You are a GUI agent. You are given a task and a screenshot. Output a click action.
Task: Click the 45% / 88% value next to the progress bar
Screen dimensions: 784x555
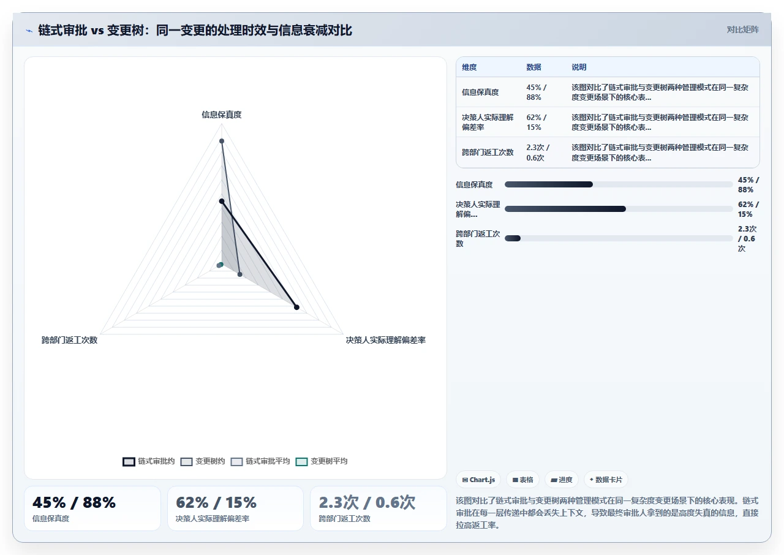(748, 184)
